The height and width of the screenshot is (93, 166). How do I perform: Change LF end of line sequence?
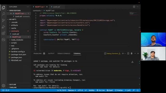(x=86, y=90)
